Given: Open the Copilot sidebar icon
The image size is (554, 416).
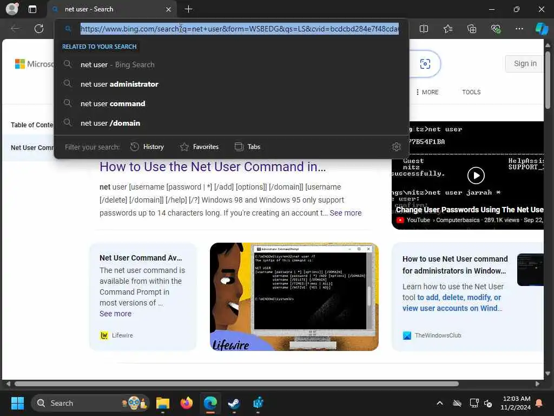Looking at the screenshot, I should point(542,29).
